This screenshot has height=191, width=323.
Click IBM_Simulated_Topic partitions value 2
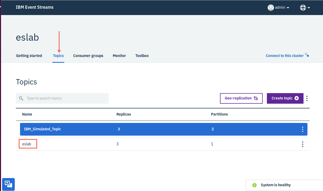pos(213,129)
